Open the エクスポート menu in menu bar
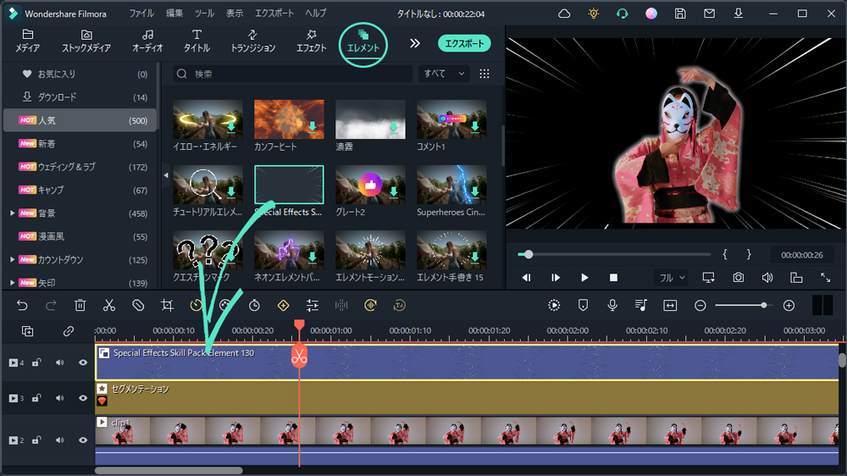 (274, 14)
